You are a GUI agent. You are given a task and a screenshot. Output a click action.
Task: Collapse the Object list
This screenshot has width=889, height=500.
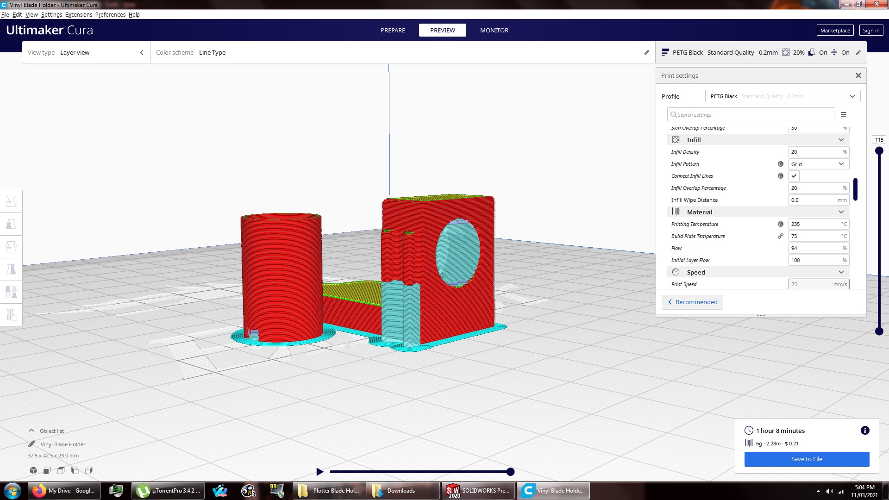click(31, 431)
